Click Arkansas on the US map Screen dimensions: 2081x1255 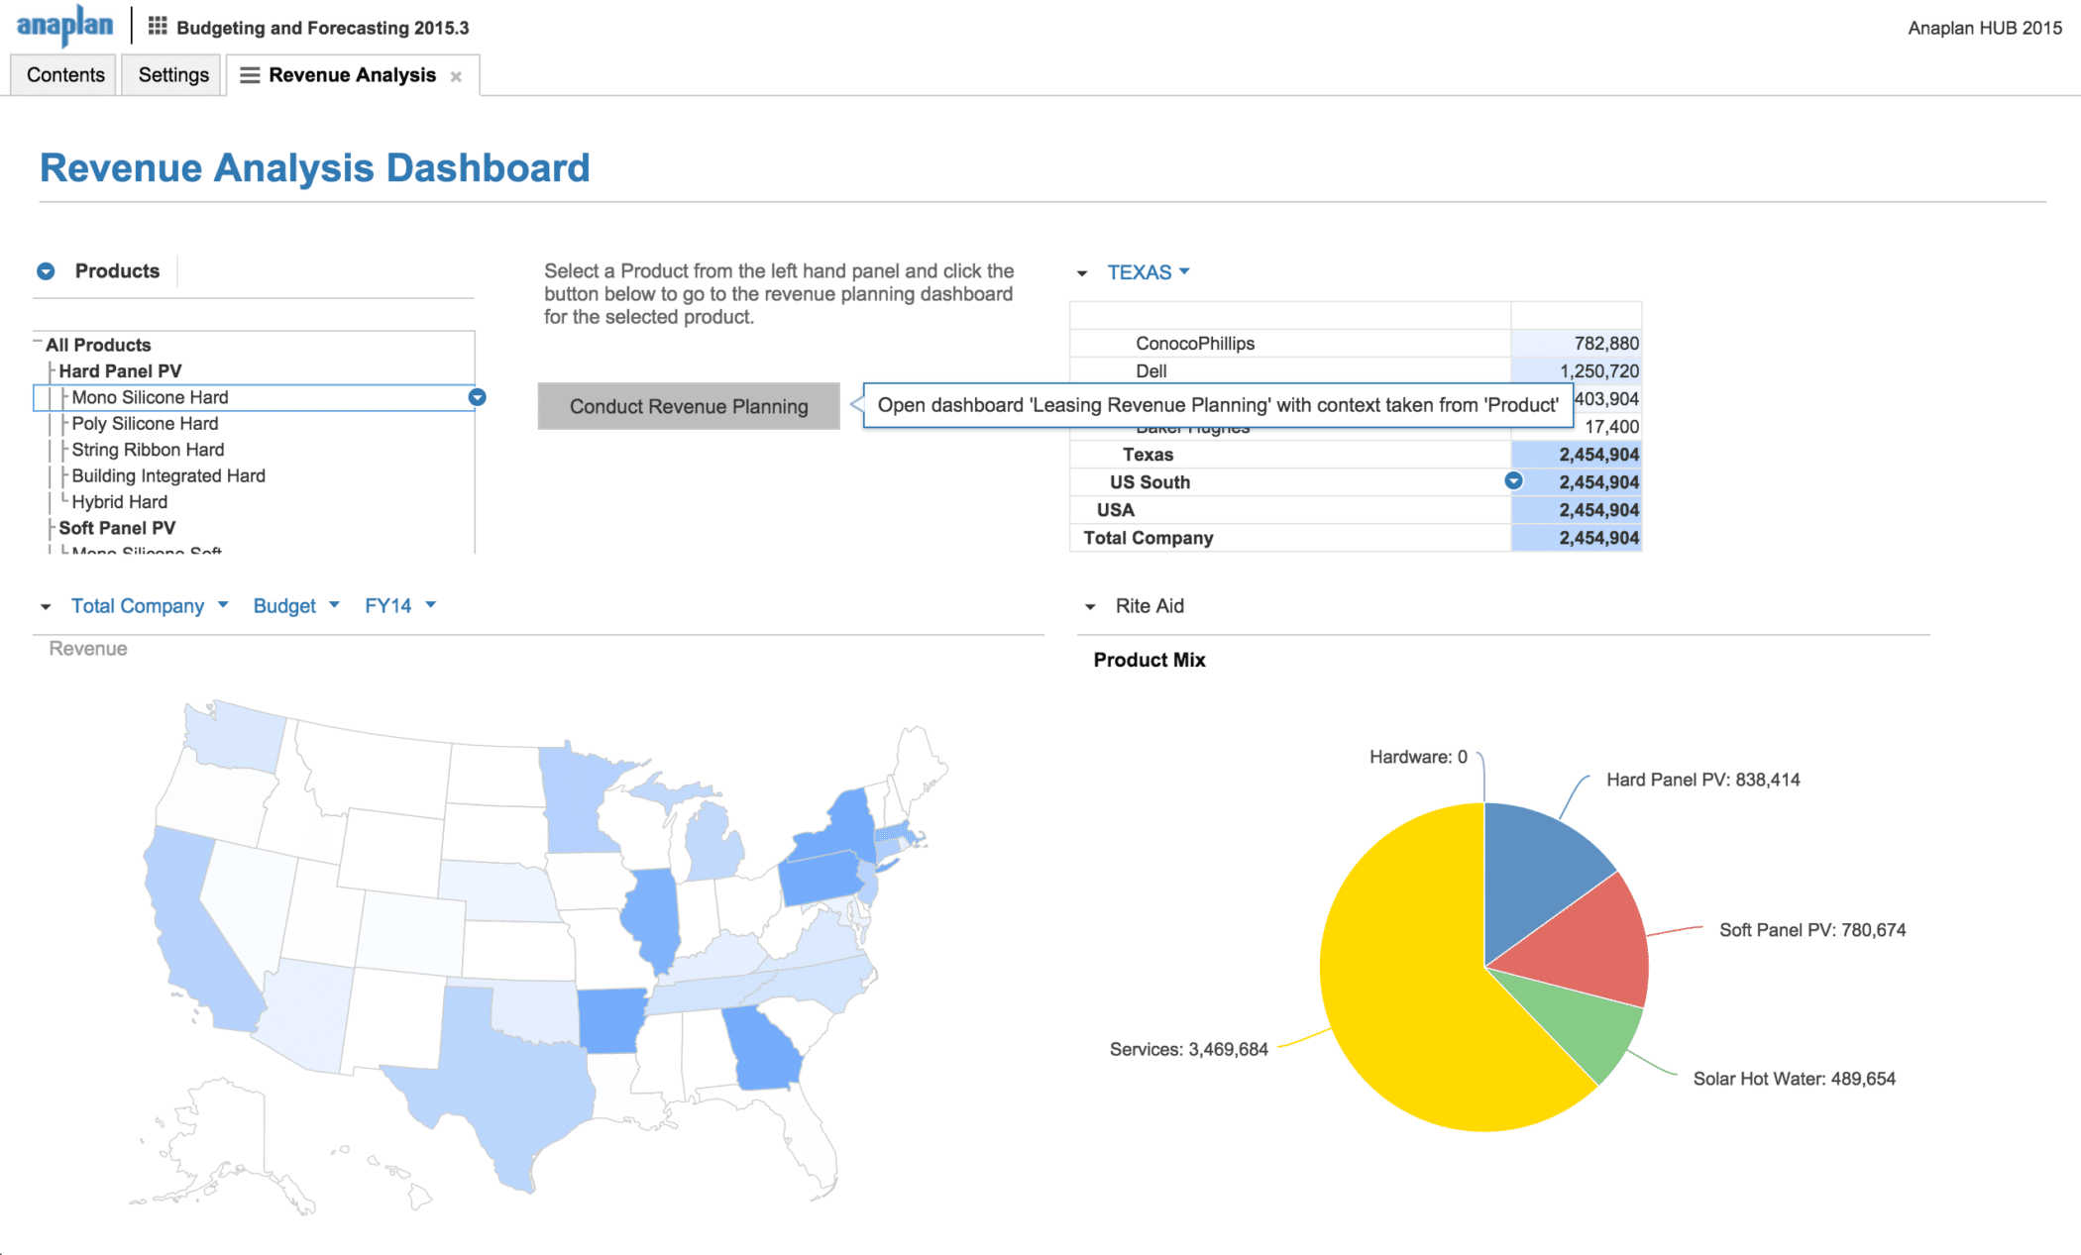point(610,1020)
